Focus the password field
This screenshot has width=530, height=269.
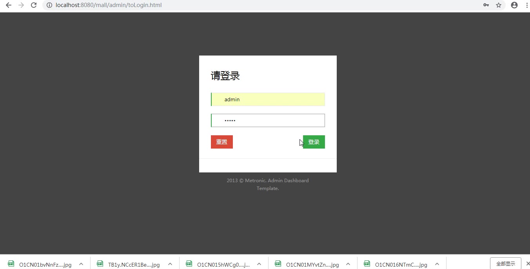268,120
